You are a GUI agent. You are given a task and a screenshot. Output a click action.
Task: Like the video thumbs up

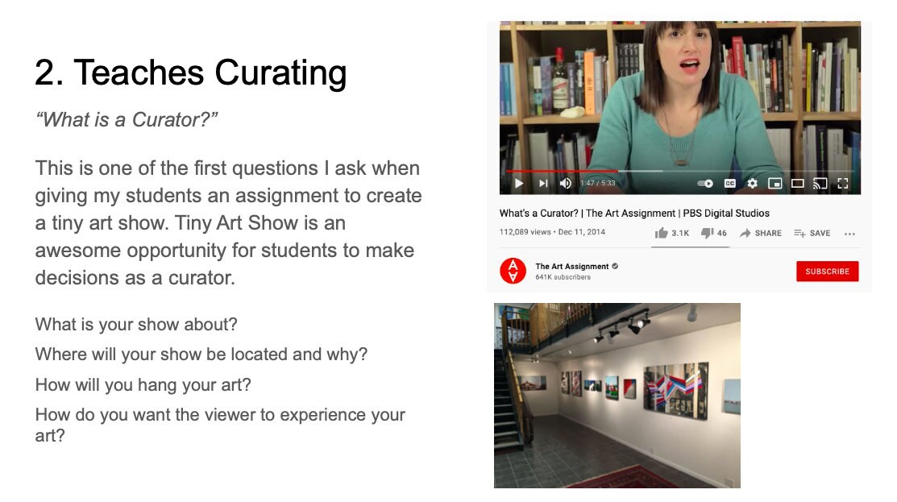click(x=671, y=233)
